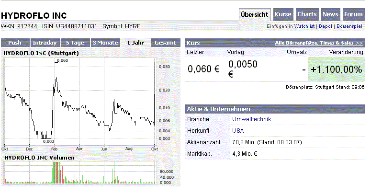Click the 0,003 low label on chart
This screenshot has height=195, width=371.
48,141
